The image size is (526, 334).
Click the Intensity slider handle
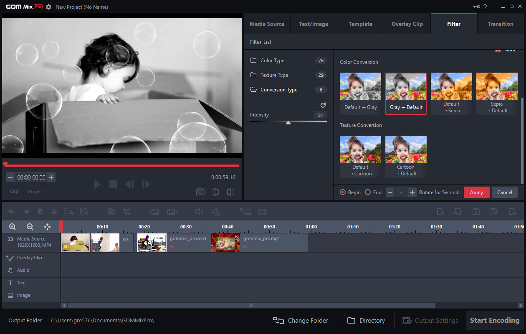pyautogui.click(x=288, y=122)
